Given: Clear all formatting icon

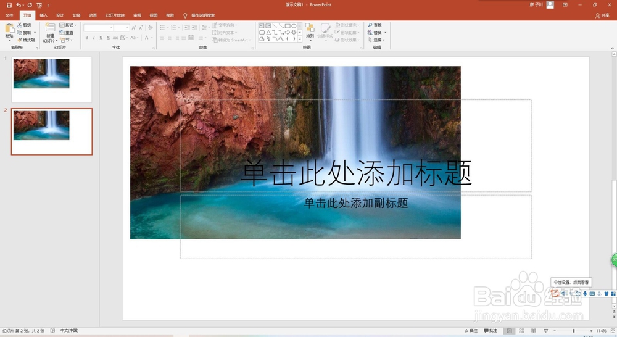Looking at the screenshot, I should [x=150, y=28].
